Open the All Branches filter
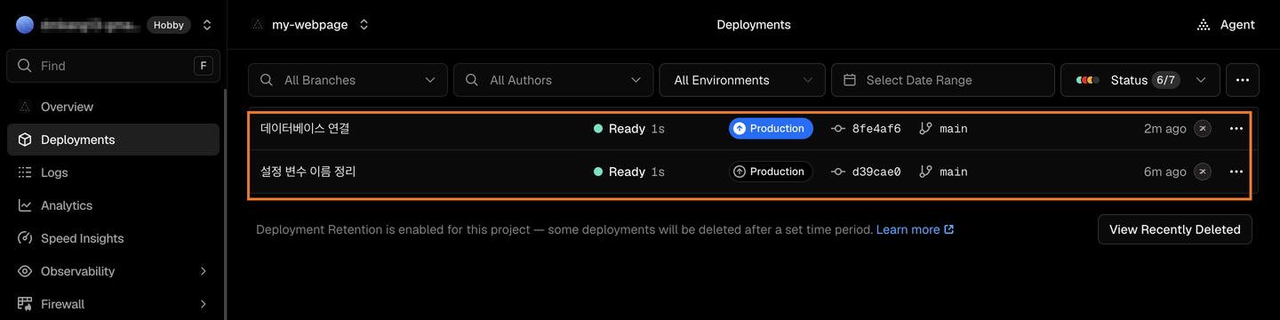This screenshot has width=1280, height=320. [x=348, y=80]
